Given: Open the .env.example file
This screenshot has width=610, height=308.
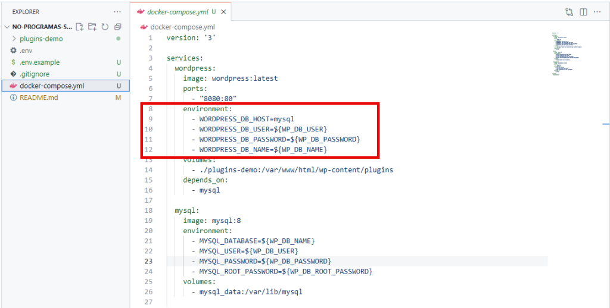Looking at the screenshot, I should pyautogui.click(x=39, y=62).
